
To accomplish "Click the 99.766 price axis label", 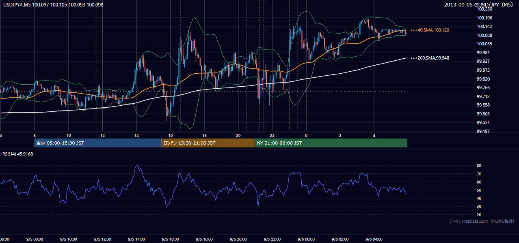I will (483, 87).
